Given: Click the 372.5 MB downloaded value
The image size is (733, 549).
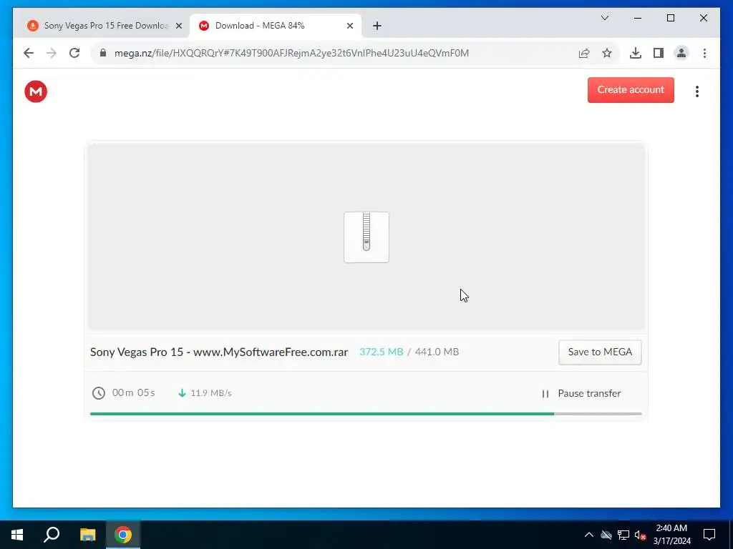Looking at the screenshot, I should click(381, 352).
